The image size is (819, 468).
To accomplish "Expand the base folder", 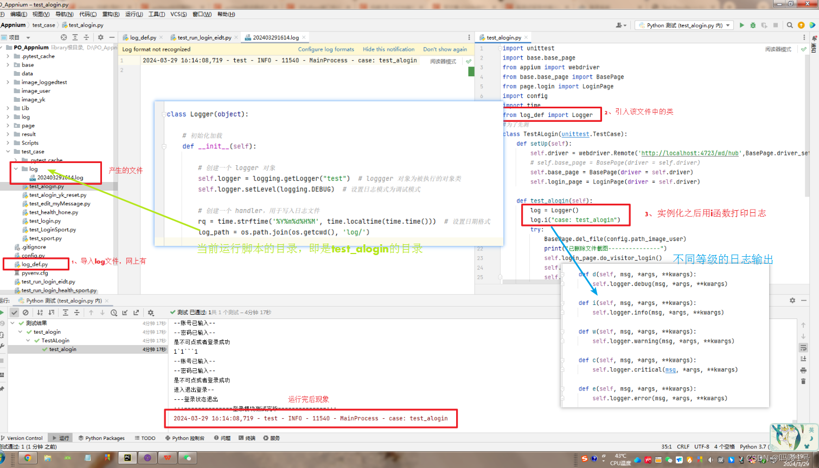I will 8,65.
